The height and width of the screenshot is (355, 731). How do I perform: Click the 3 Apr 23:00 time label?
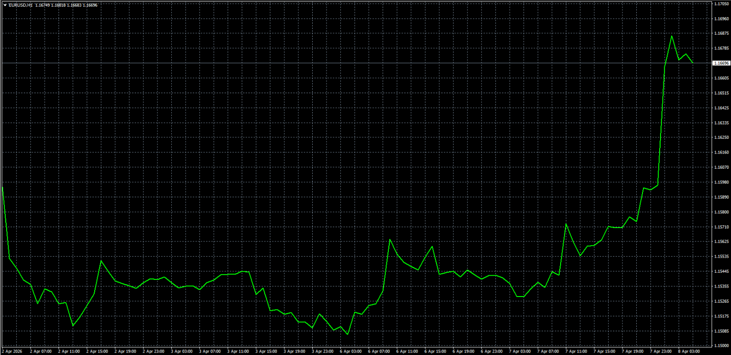coord(323,352)
